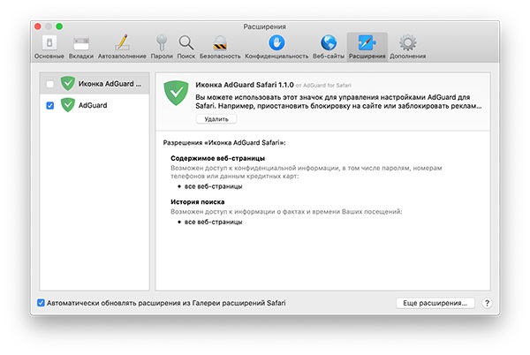Image resolution: width=530 pixels, height=355 pixels.
Task: Click the Безопасность tab label
Action: 220,56
